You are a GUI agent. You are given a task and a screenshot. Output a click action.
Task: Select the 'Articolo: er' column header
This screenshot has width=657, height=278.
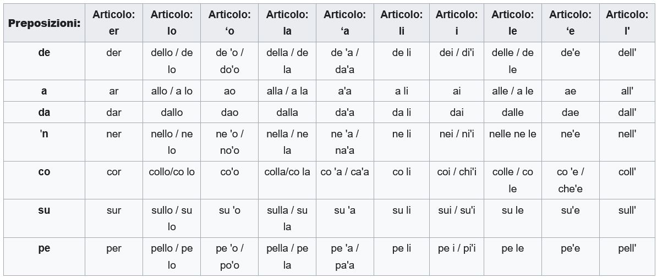114,23
